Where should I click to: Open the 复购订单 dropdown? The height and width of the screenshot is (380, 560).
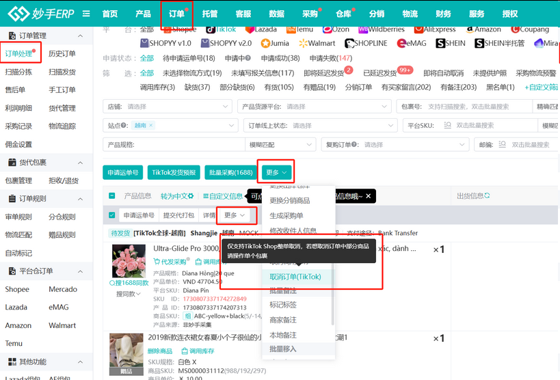pos(395,145)
